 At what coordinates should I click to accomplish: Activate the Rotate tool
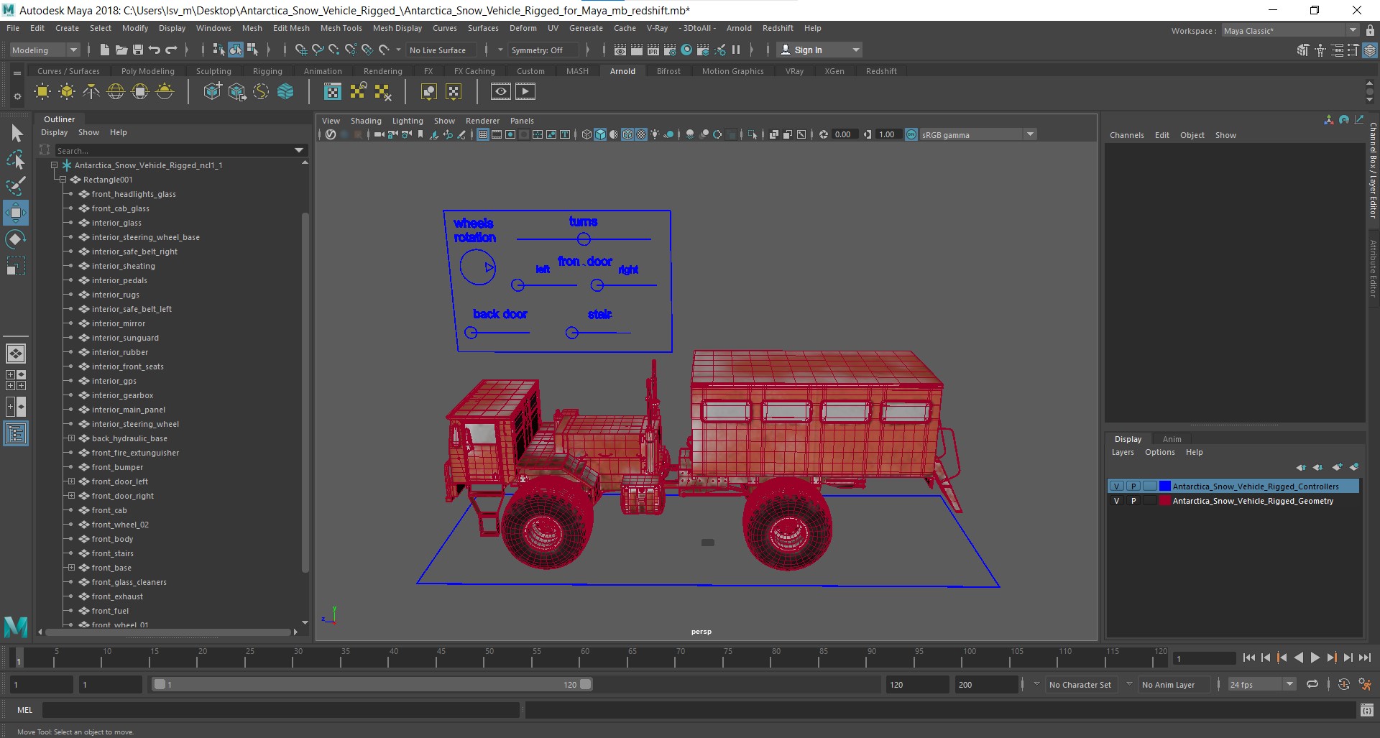pos(15,239)
